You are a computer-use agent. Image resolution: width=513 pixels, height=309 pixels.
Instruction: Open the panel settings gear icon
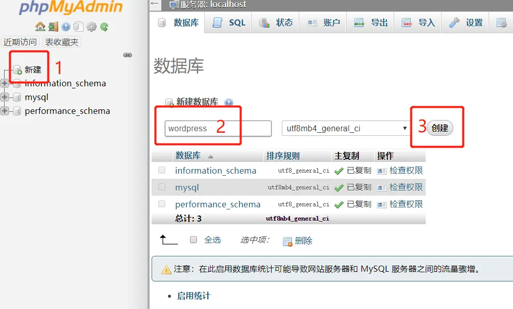[x=91, y=27]
